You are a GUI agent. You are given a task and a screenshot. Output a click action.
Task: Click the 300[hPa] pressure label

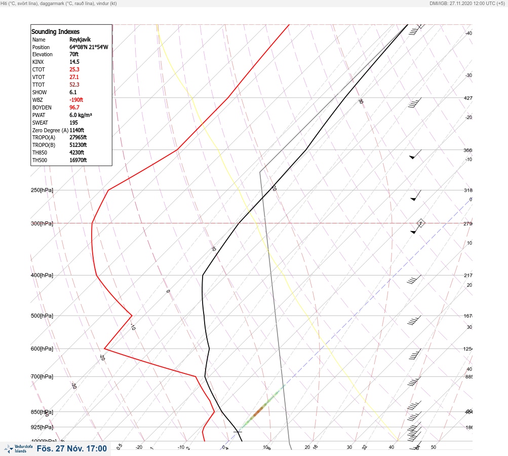click(42, 223)
